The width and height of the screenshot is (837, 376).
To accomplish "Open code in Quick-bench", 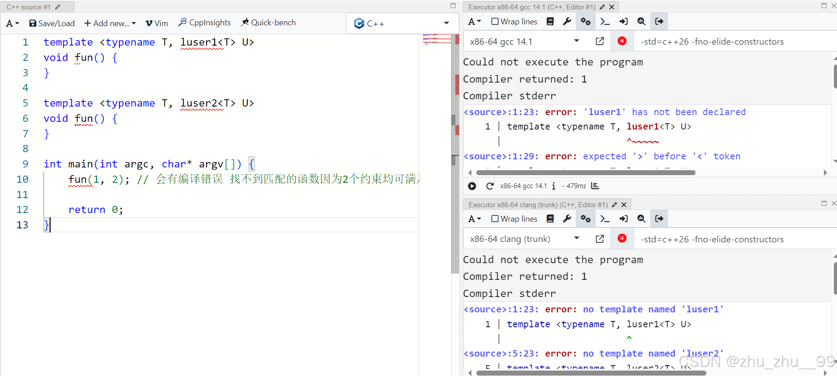I will click(268, 23).
